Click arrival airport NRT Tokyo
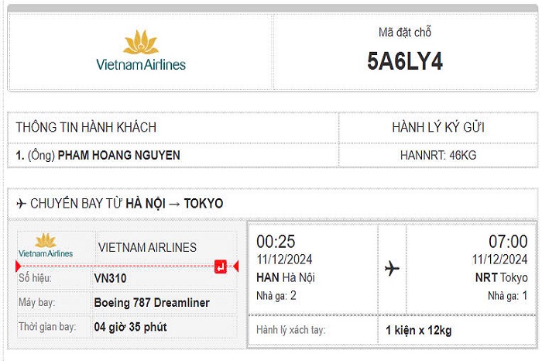 tap(501, 277)
